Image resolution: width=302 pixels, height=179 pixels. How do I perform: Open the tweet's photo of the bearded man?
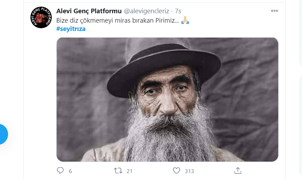point(167,99)
